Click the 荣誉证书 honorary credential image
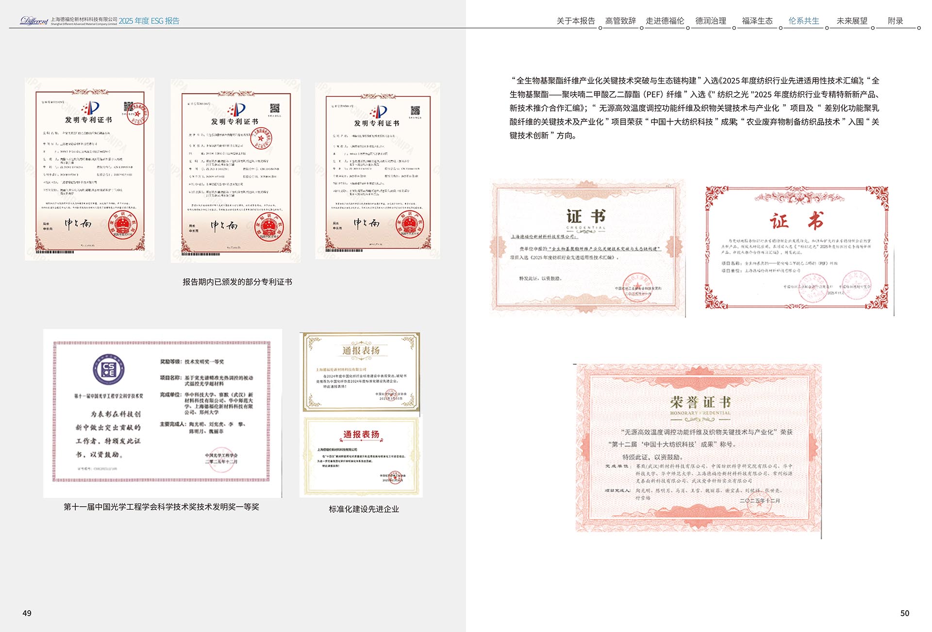The image size is (932, 632). click(x=699, y=449)
